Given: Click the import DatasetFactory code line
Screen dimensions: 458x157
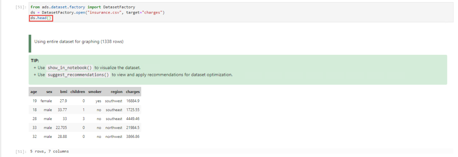Looking at the screenshot, I should click(83, 7).
